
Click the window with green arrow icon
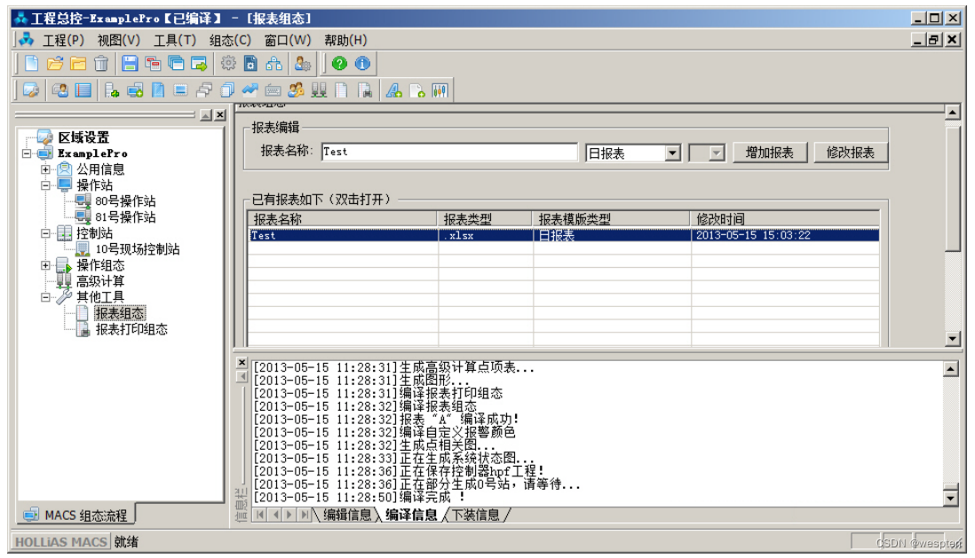coord(199,63)
